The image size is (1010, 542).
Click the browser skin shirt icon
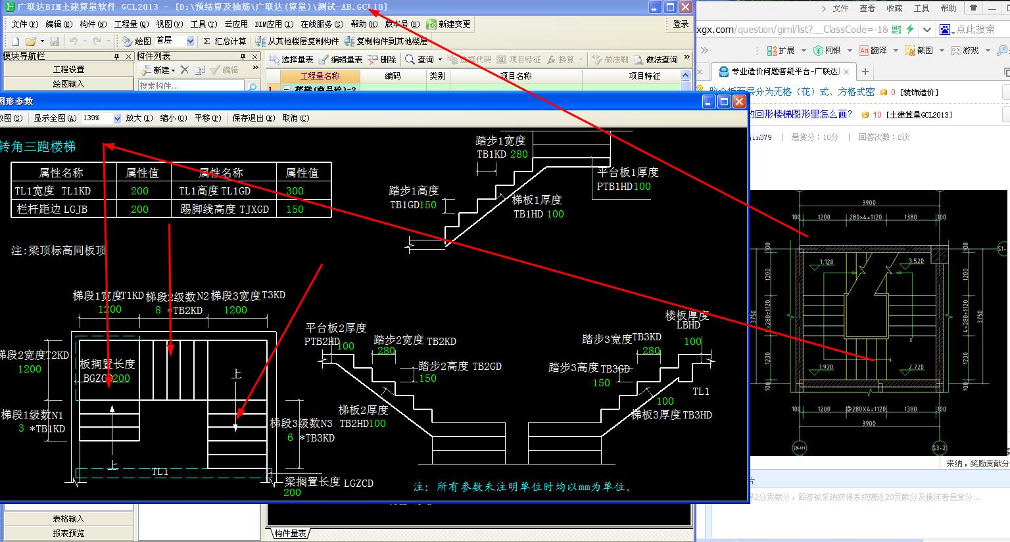tap(973, 9)
